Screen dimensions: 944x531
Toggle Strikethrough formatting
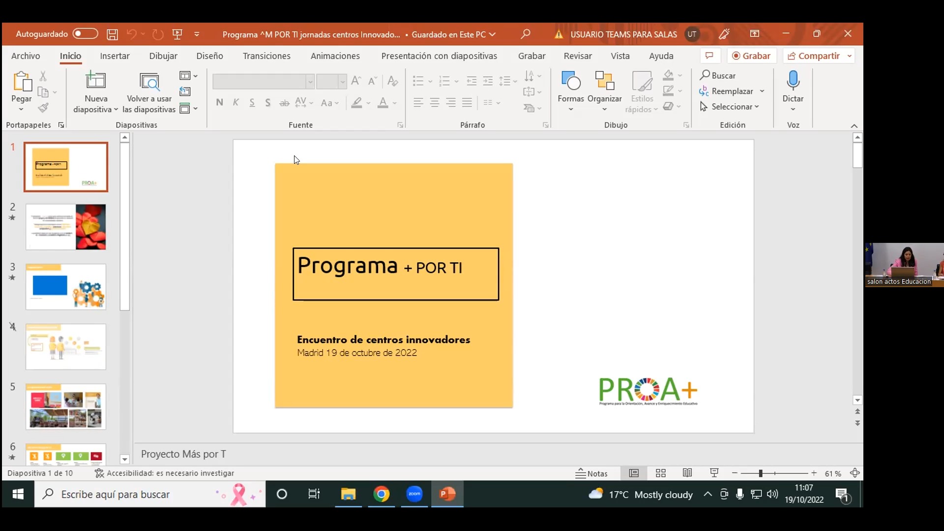point(284,103)
